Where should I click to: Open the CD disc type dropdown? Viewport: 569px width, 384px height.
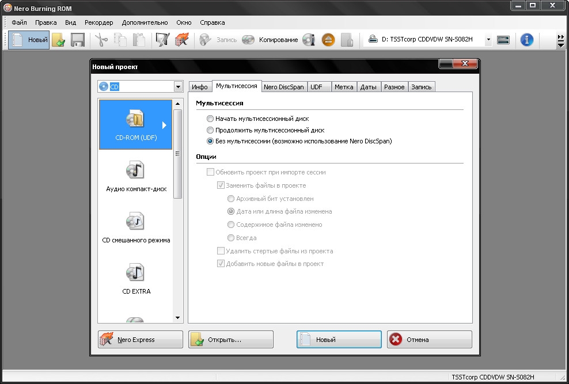[177, 87]
